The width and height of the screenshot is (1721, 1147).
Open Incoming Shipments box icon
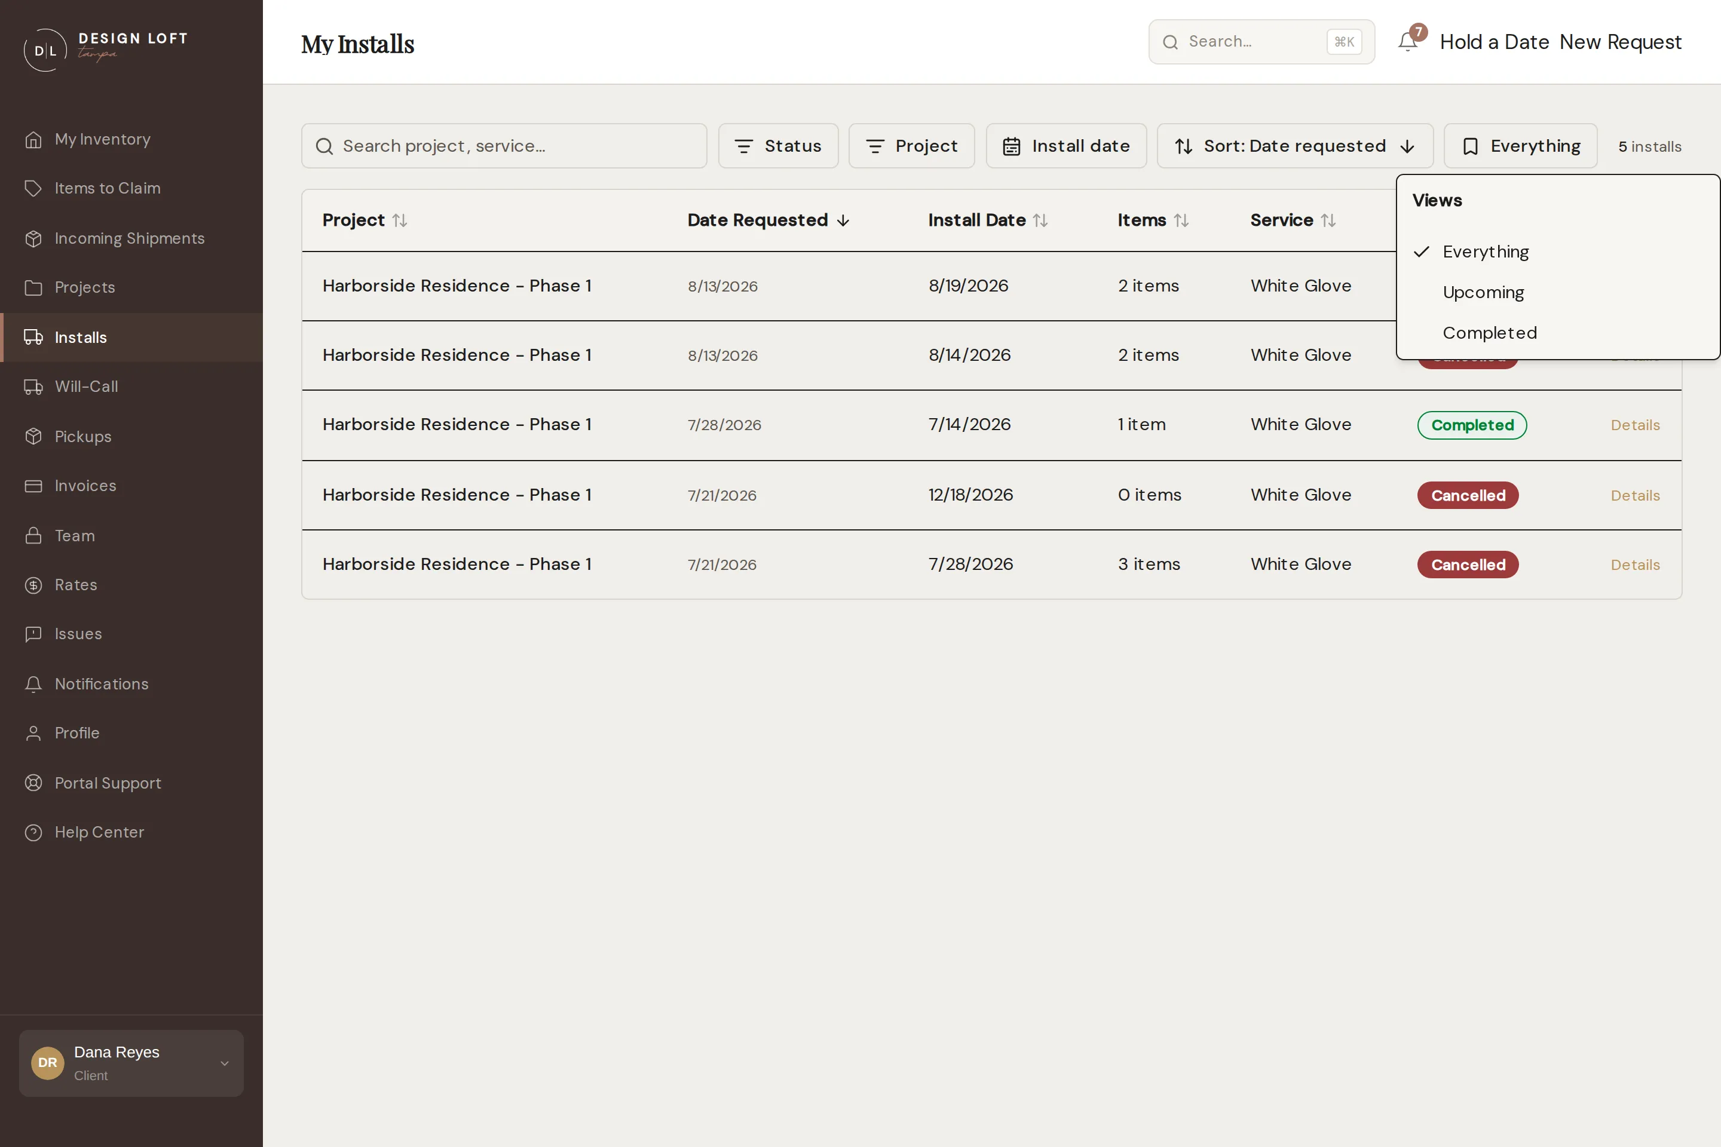33,238
